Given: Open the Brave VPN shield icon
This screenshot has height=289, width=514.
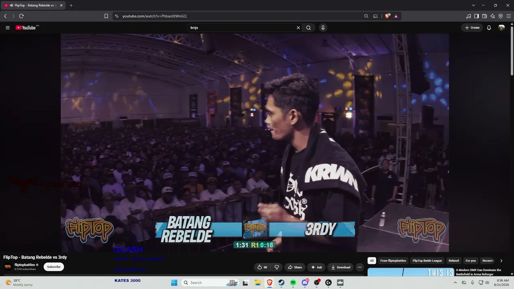Looking at the screenshot, I should 501,16.
